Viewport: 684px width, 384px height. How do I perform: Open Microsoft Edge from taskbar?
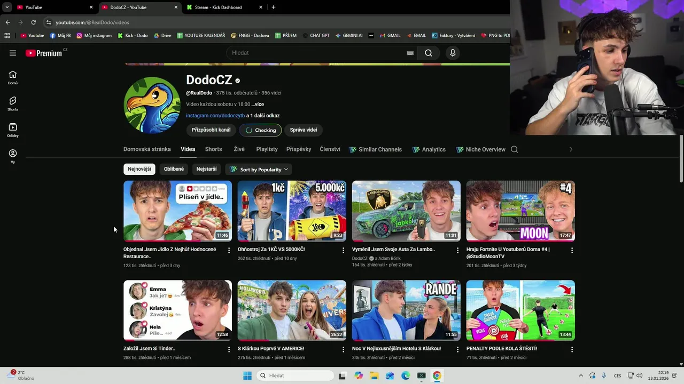coord(406,375)
